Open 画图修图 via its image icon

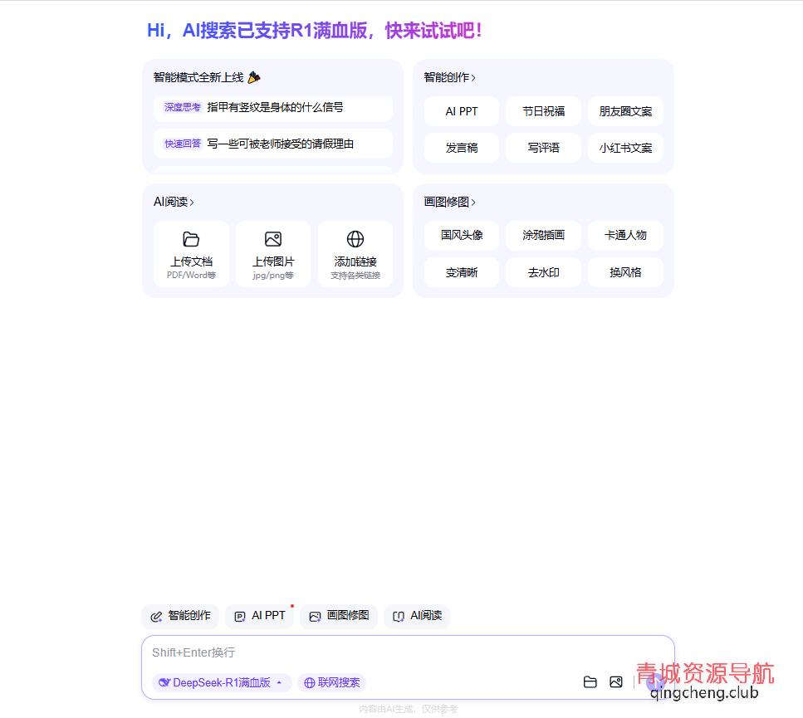(x=315, y=616)
